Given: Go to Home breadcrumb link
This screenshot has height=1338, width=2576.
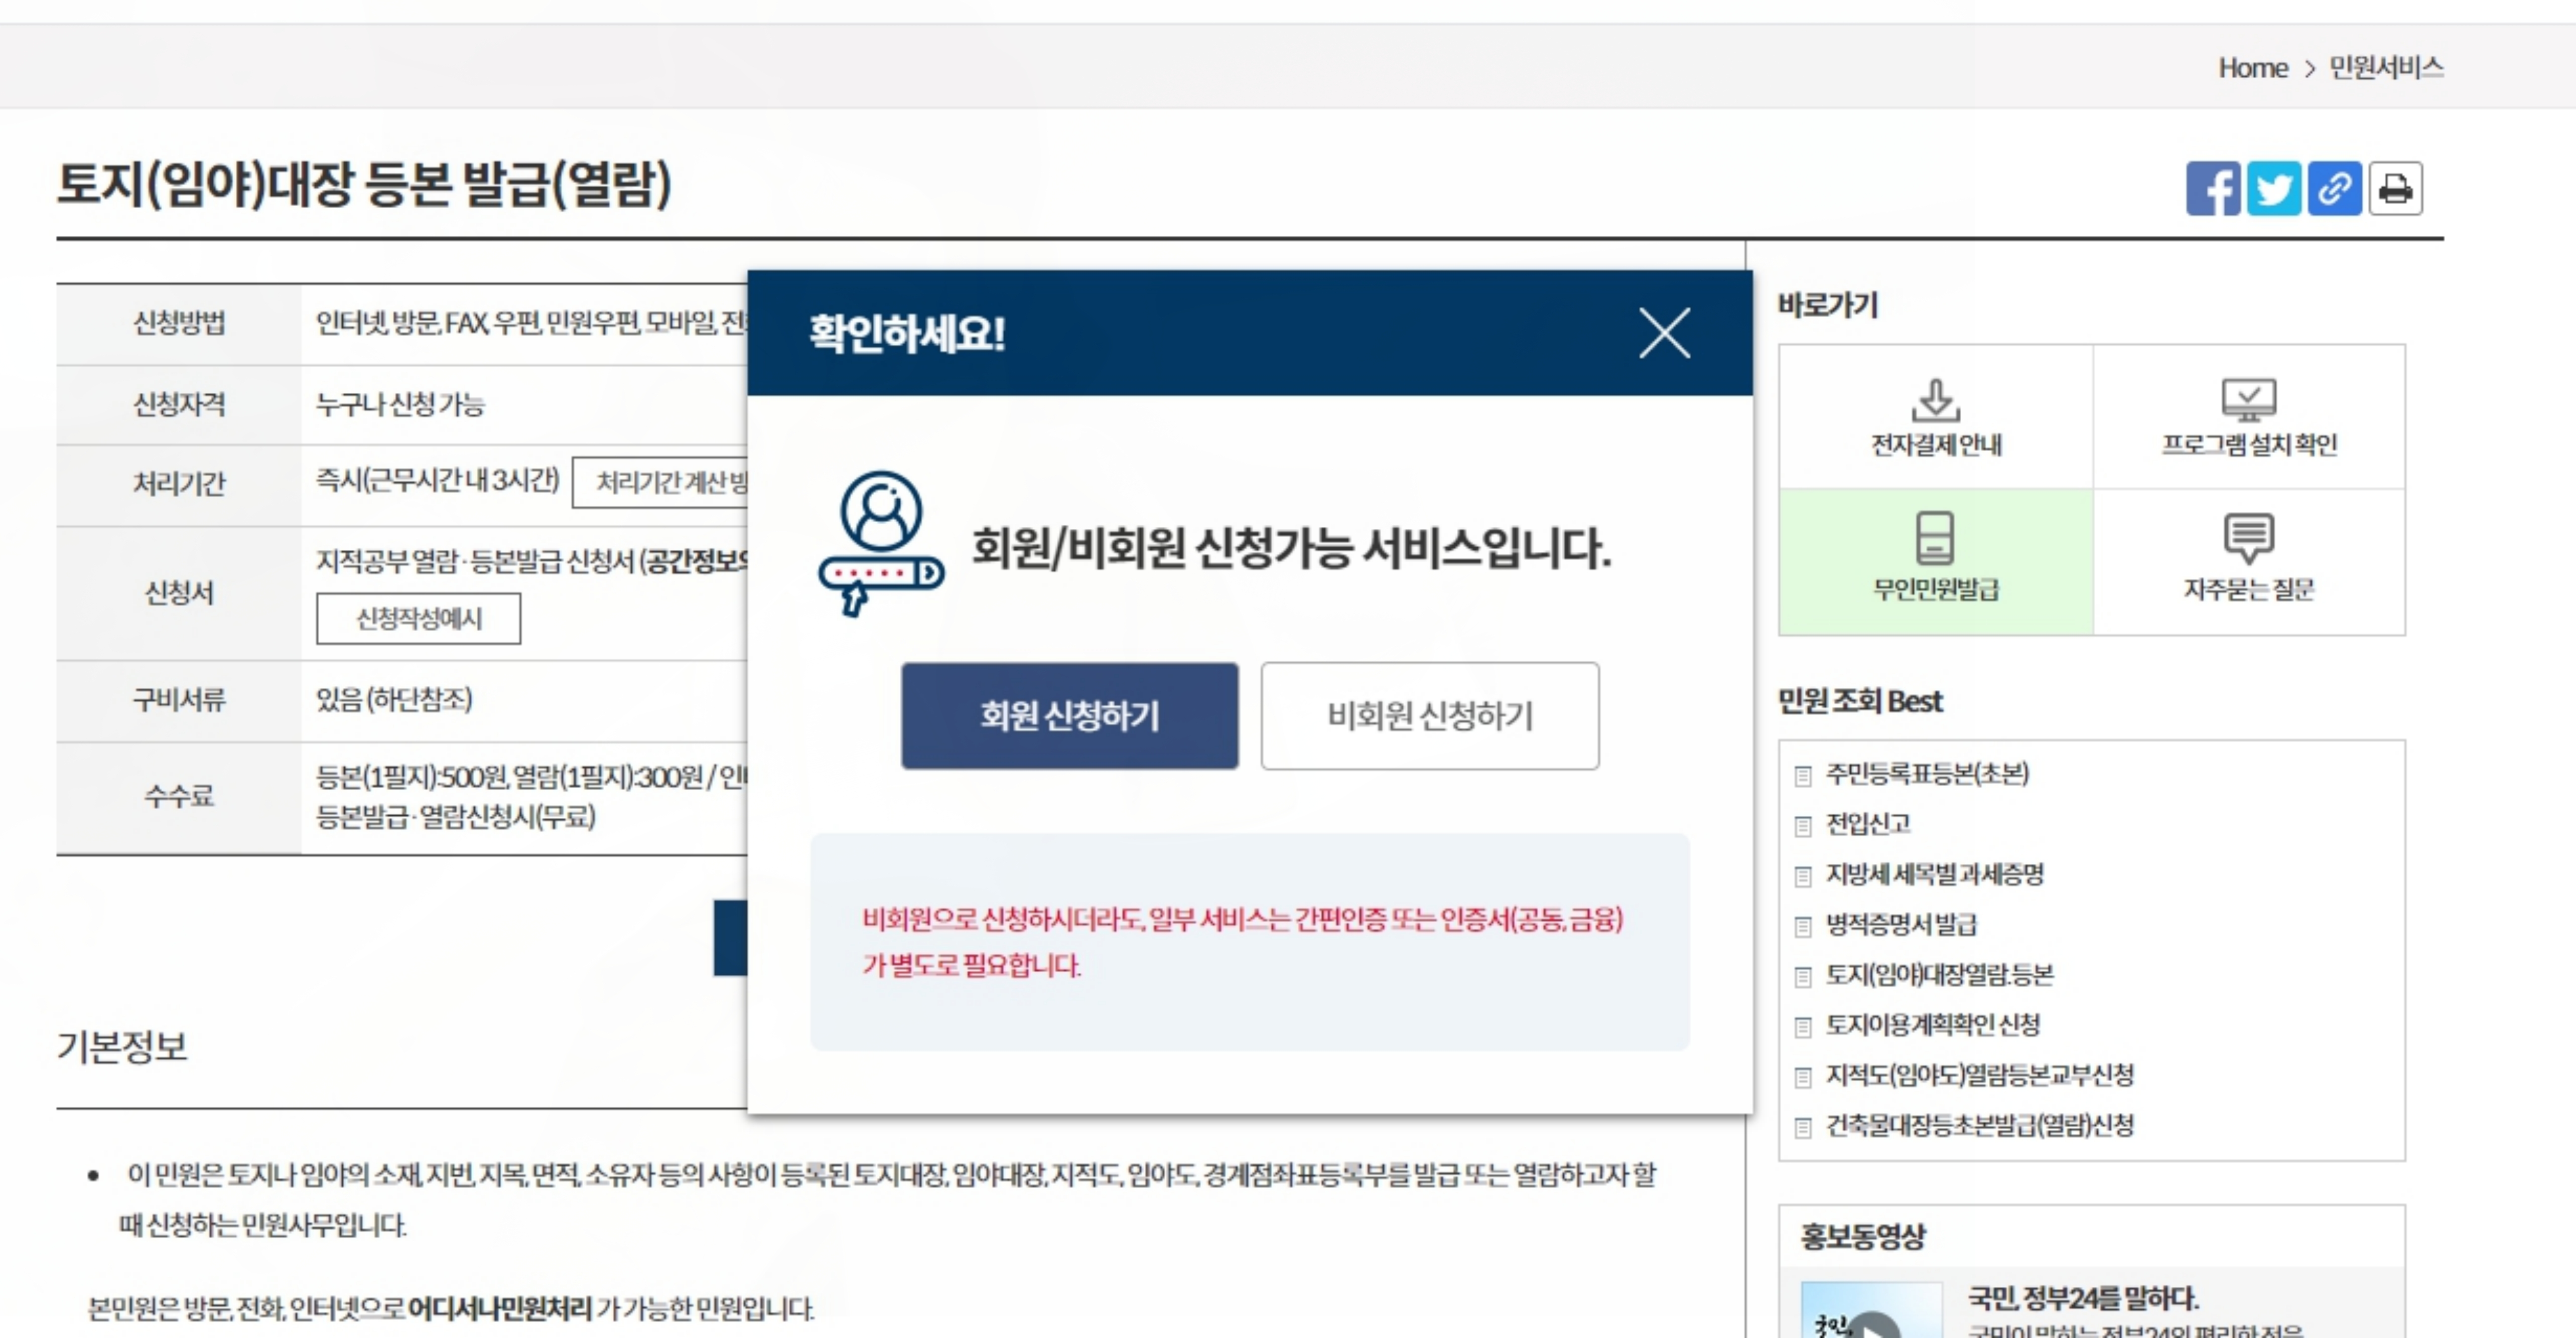Looking at the screenshot, I should point(2252,68).
